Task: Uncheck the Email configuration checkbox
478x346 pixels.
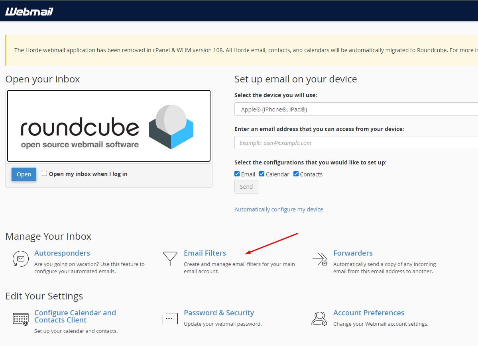Action: tap(237, 174)
